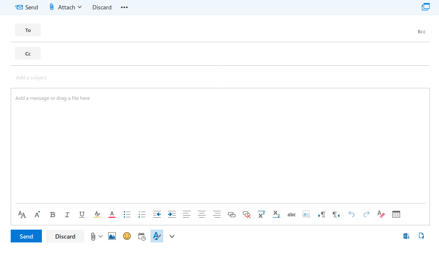Image resolution: width=439 pixels, height=274 pixels.
Task: Toggle the bulleted list
Action: (x=127, y=214)
